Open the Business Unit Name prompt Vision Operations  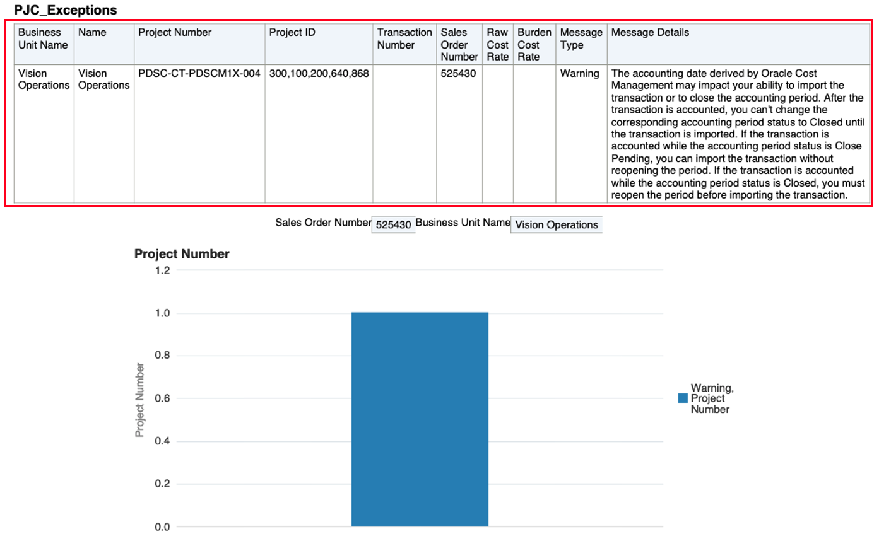(x=557, y=224)
